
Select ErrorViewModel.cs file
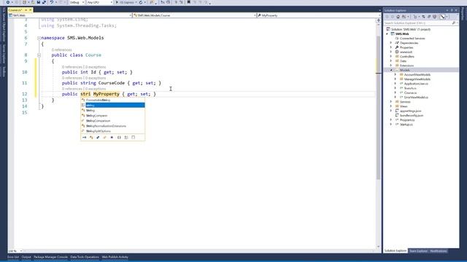416,97
